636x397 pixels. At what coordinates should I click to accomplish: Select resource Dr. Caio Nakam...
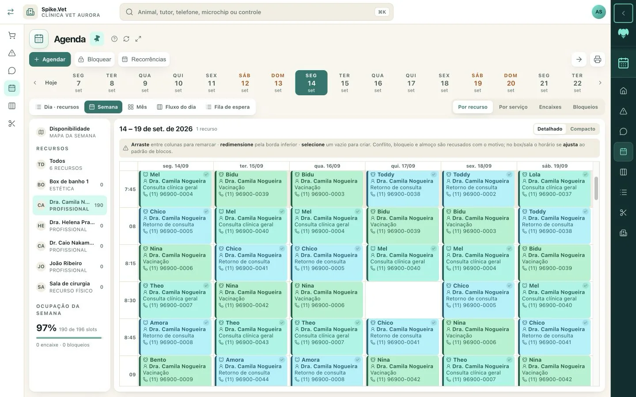click(70, 246)
